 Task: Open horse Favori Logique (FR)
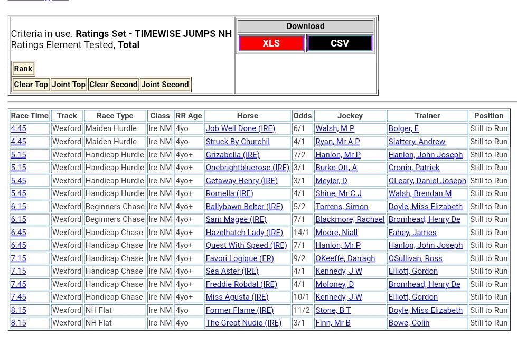tap(240, 258)
